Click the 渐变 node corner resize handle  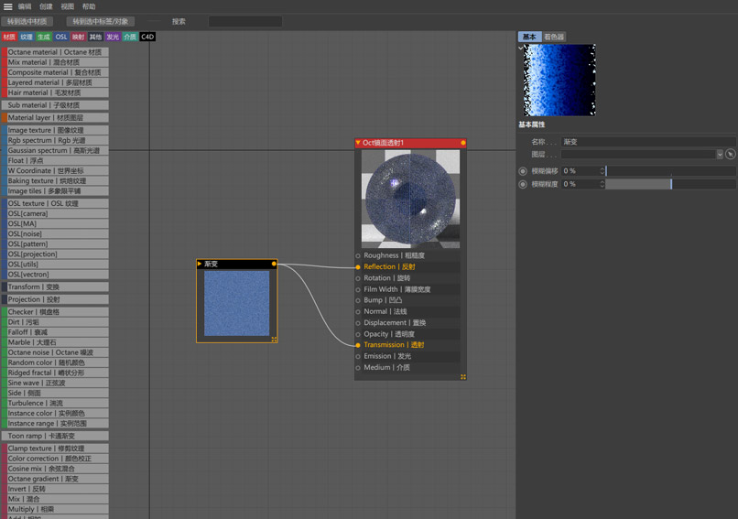coord(275,340)
